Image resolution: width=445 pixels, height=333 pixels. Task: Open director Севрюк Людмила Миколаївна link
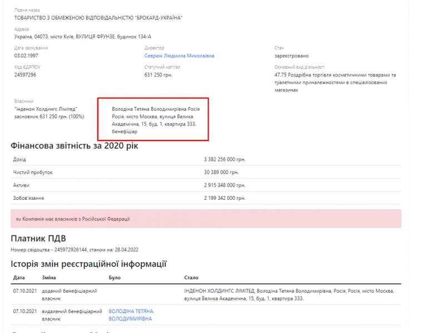pyautogui.click(x=179, y=56)
